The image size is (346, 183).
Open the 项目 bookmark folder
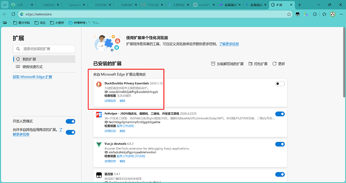click(x=40, y=23)
